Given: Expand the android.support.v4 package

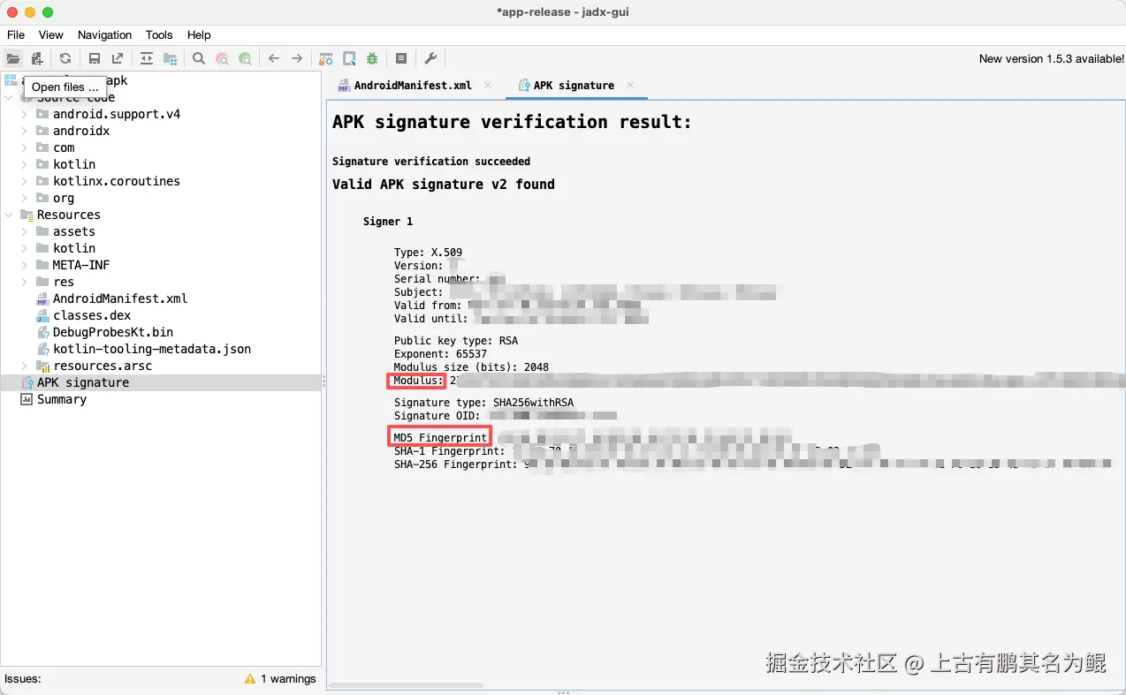Looking at the screenshot, I should [x=25, y=114].
